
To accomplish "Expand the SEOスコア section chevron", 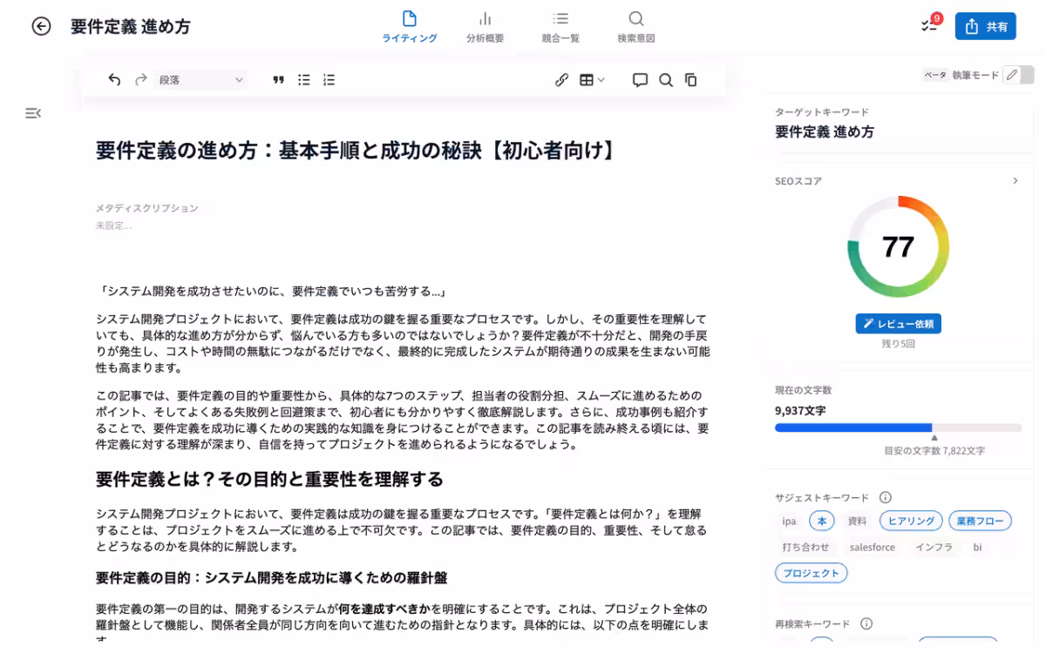I will pyautogui.click(x=1016, y=180).
